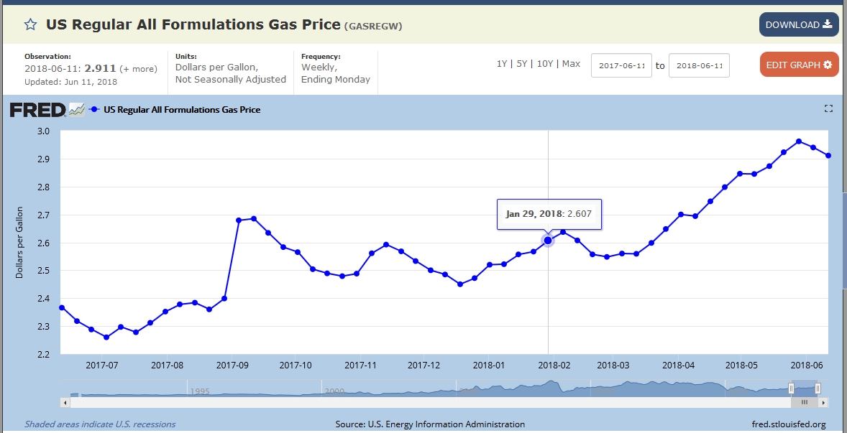847x433 pixels.
Task: Open the Edit Graph panel
Action: [798, 65]
